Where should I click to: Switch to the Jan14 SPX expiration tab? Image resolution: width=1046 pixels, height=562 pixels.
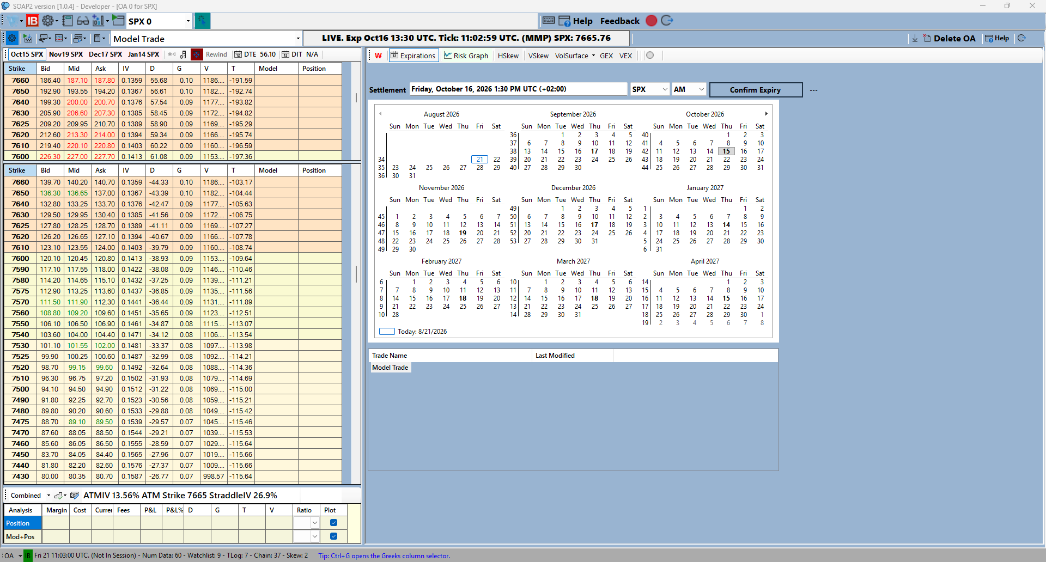(x=143, y=54)
